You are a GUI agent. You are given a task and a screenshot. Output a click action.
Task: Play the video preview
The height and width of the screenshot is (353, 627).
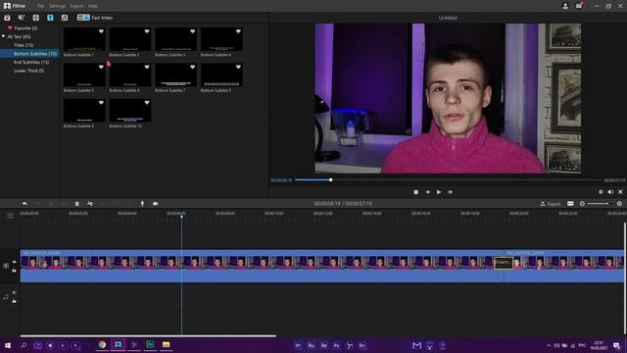(x=439, y=192)
